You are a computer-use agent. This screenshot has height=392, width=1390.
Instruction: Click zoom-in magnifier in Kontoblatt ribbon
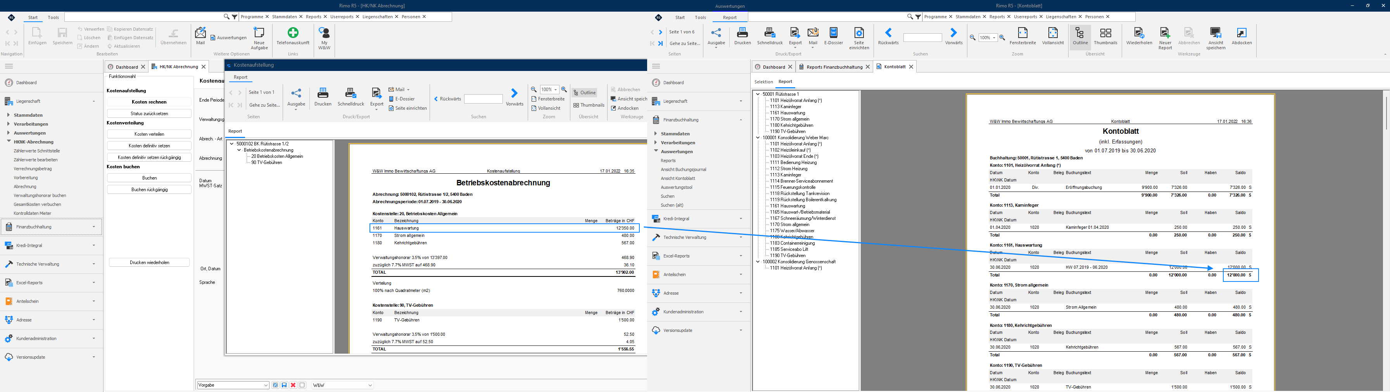tap(1002, 38)
